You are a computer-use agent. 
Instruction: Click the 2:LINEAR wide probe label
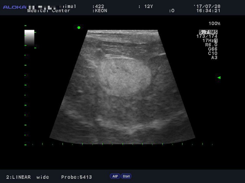pyautogui.click(x=28, y=177)
